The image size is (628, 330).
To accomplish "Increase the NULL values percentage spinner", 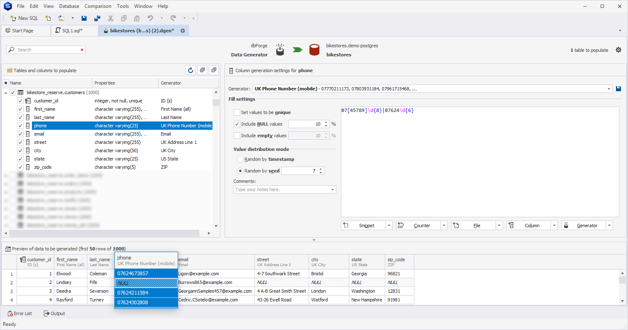I will [326, 122].
